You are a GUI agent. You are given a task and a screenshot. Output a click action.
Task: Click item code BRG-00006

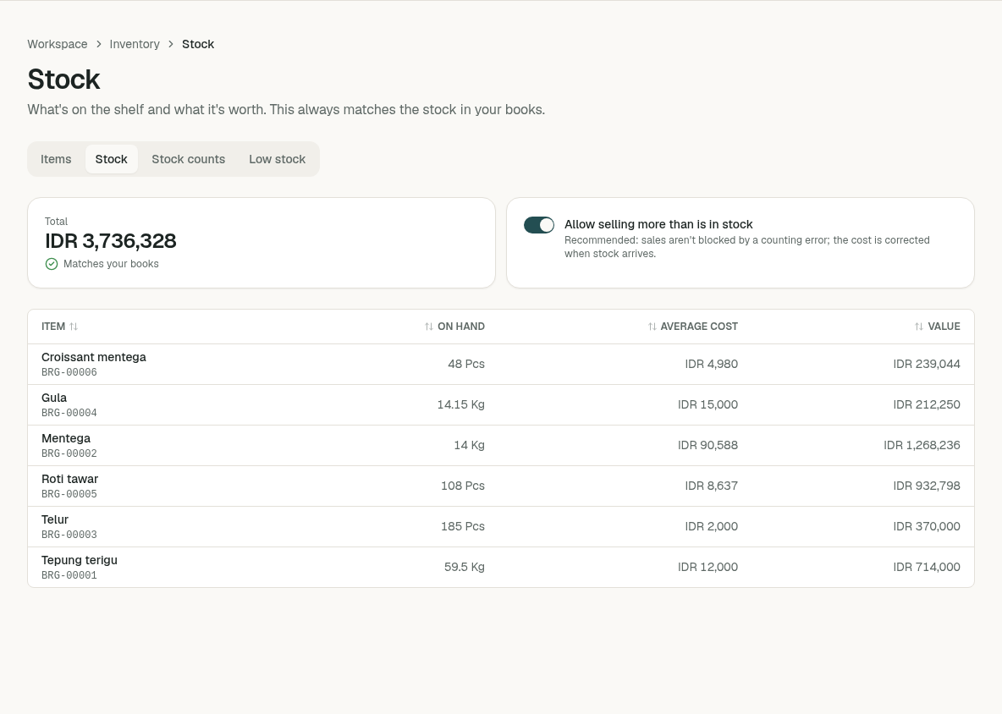[x=69, y=372]
